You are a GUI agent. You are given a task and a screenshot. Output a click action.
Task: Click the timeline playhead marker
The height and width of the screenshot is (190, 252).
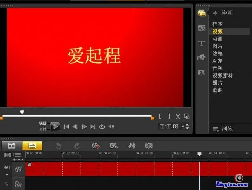pyautogui.click(x=199, y=154)
